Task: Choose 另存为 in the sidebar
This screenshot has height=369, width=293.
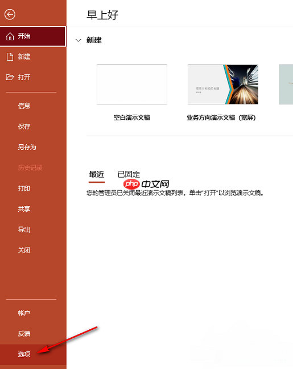Action: coord(33,148)
